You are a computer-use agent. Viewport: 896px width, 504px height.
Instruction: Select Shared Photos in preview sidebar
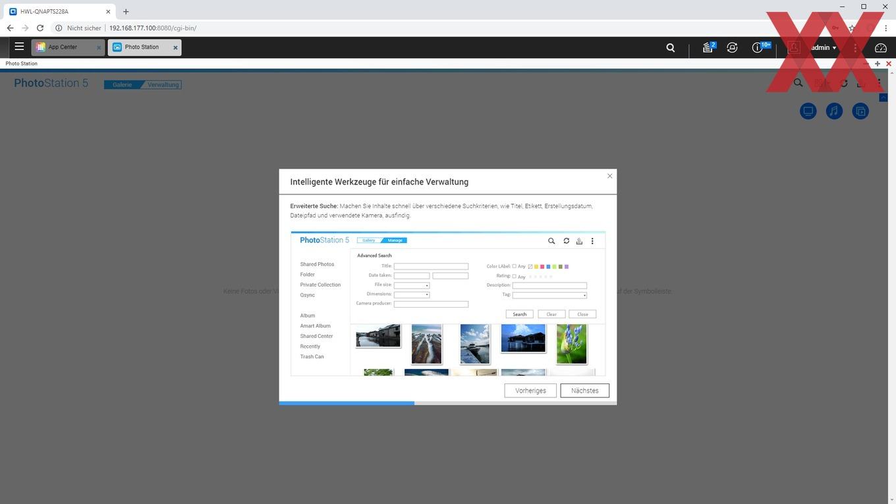[x=317, y=264]
